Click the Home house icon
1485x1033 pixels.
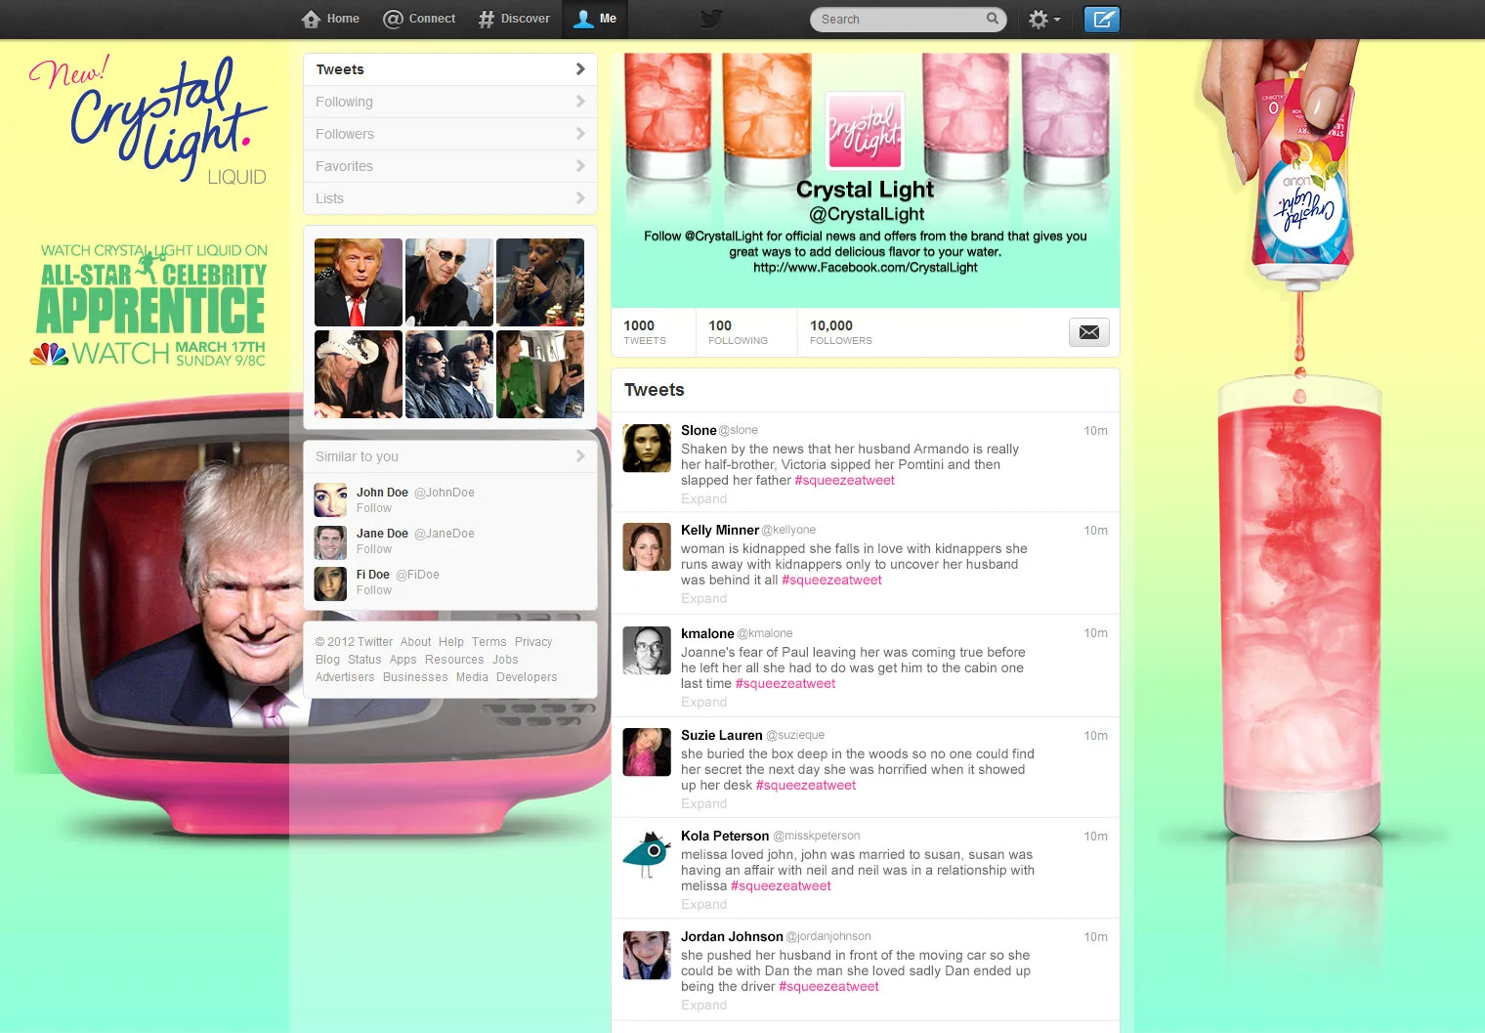(312, 19)
